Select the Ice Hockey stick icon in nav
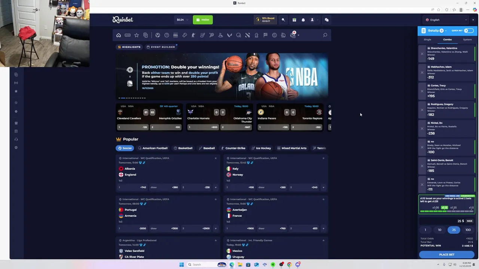Viewport: 479px width, 269px height. click(x=202, y=35)
